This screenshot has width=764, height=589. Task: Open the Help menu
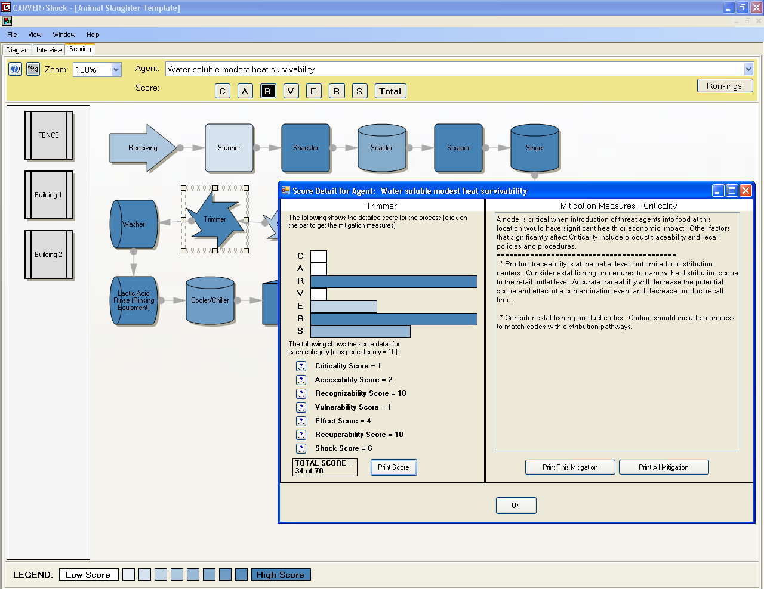(93, 35)
